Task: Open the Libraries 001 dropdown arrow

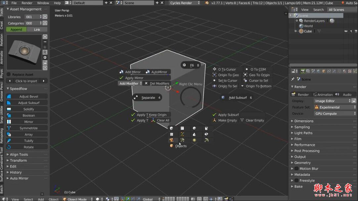Action: 45,17
